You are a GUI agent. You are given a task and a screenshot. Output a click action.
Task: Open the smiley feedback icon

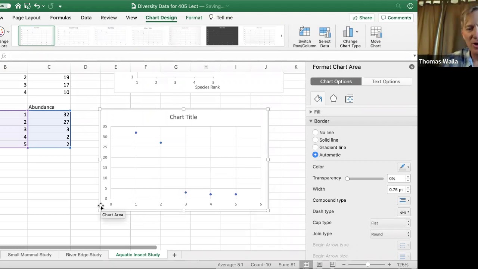[410, 6]
